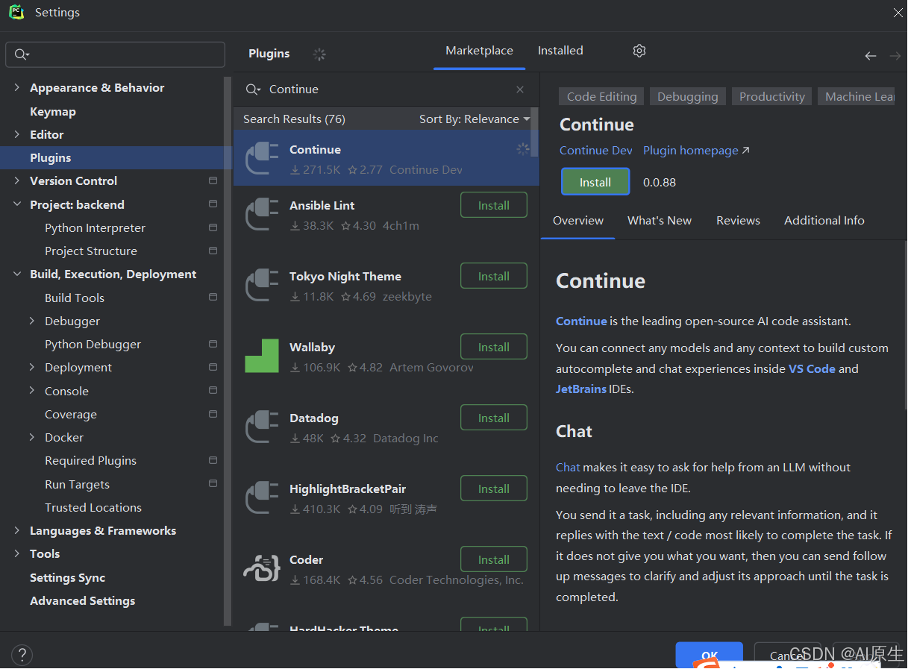Click the PyCharm logo in title bar
The height and width of the screenshot is (669, 908).
pyautogui.click(x=16, y=12)
